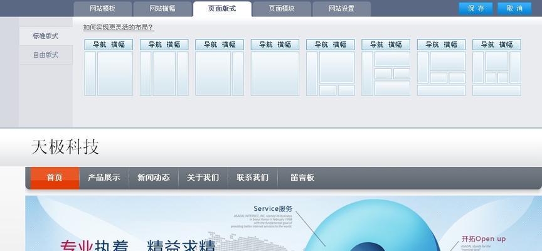Choose the three-column layout with two sidebars
The height and width of the screenshot is (251, 542).
click(x=164, y=68)
